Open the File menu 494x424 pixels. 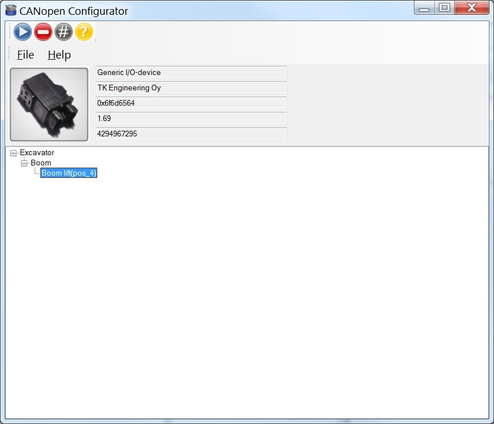[x=25, y=55]
